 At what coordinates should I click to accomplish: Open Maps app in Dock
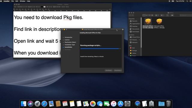pyautogui.click(x=86, y=104)
